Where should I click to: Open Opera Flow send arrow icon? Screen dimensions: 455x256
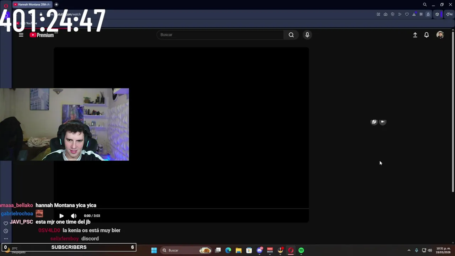[x=400, y=14]
